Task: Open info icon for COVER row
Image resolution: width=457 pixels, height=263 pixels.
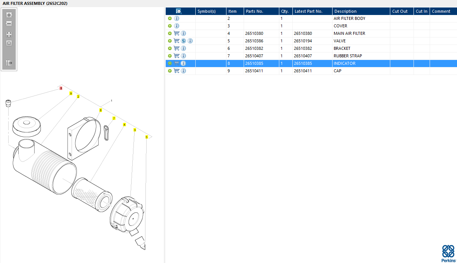Action: click(177, 26)
